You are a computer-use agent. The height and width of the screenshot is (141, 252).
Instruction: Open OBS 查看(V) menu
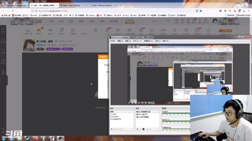coord(128,41)
